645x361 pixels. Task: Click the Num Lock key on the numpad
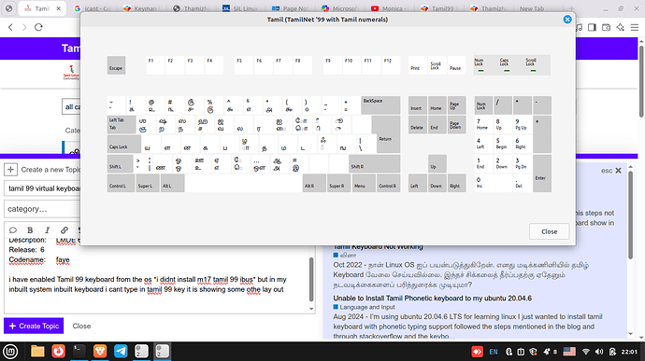pyautogui.click(x=483, y=105)
